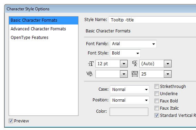The height and width of the screenshot is (130, 196).
Task: Click the Style Name text field
Action: [152, 20]
